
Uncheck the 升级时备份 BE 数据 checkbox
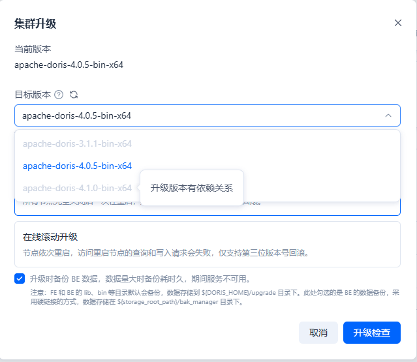20,279
